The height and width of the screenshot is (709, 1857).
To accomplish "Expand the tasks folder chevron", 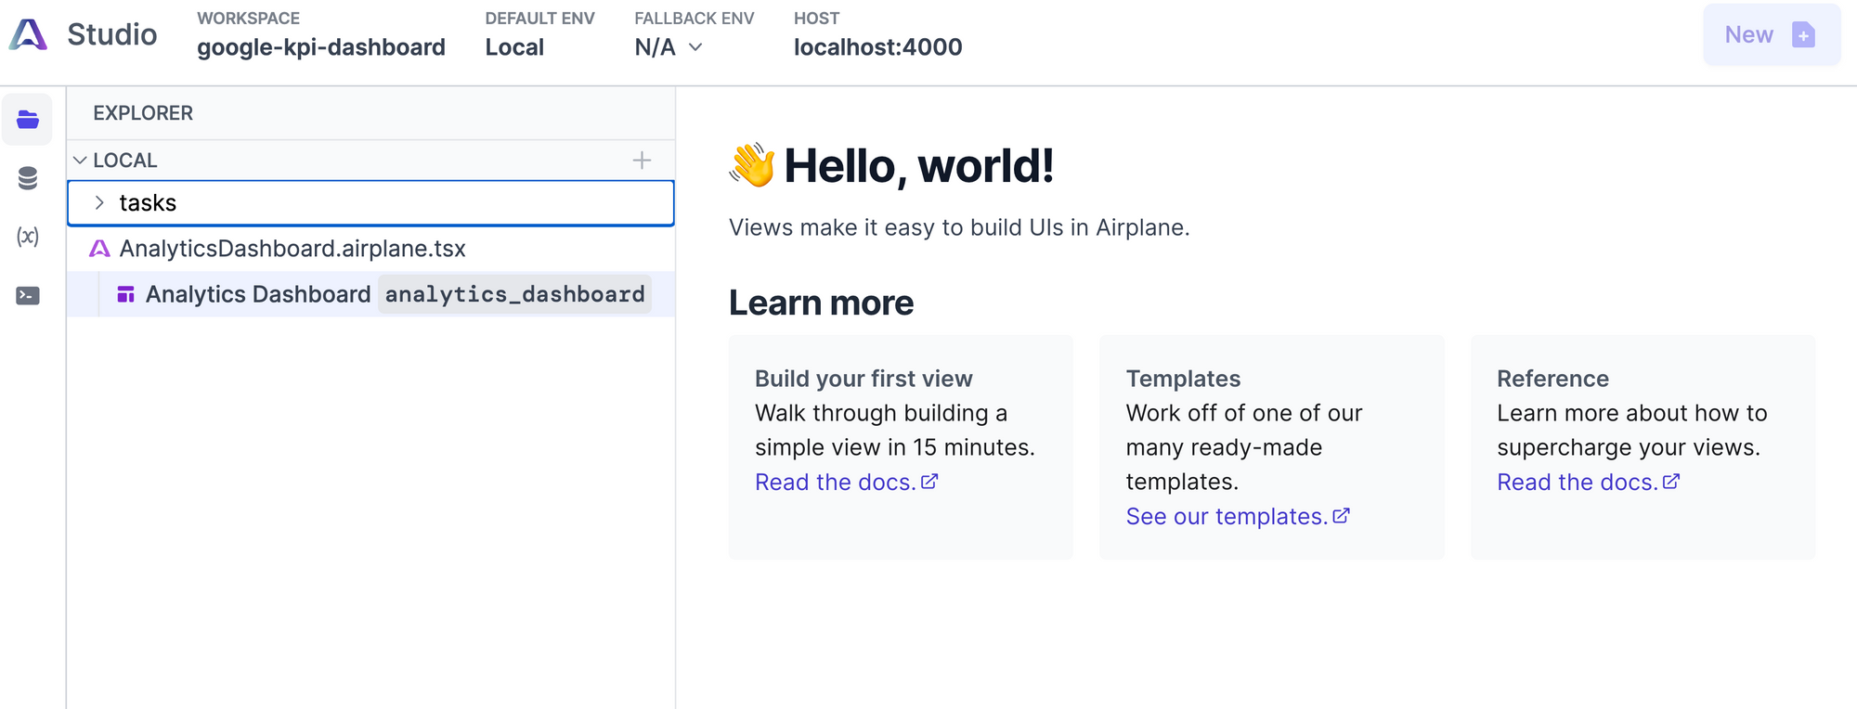I will coord(99,202).
